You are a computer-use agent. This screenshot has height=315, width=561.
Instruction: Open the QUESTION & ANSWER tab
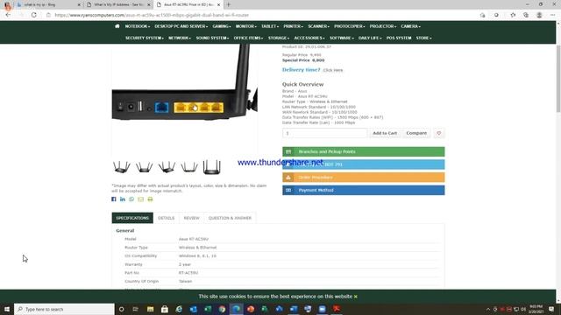(x=230, y=218)
